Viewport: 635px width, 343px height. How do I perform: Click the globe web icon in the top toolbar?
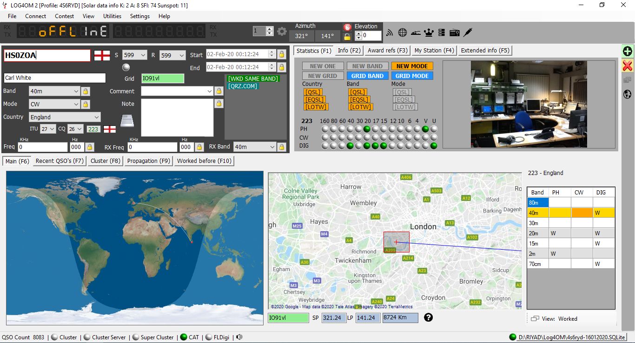pyautogui.click(x=403, y=32)
